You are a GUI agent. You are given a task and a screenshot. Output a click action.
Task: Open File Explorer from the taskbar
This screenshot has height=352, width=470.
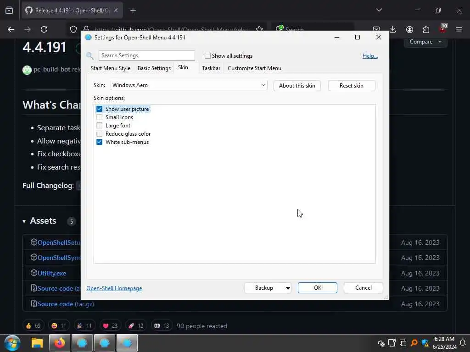point(37,343)
